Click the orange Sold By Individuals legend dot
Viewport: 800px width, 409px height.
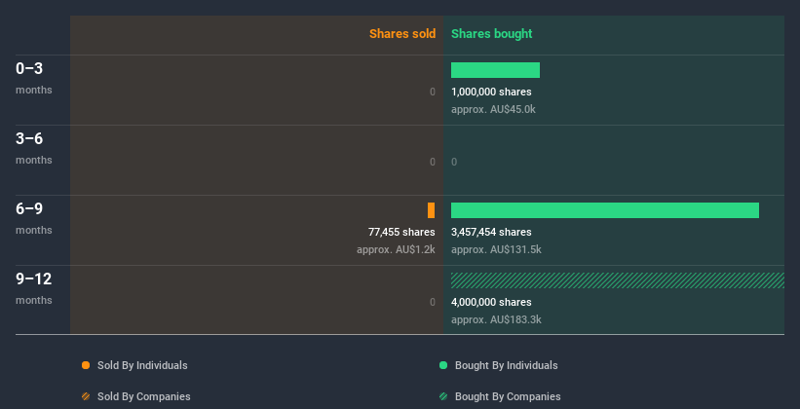point(86,365)
